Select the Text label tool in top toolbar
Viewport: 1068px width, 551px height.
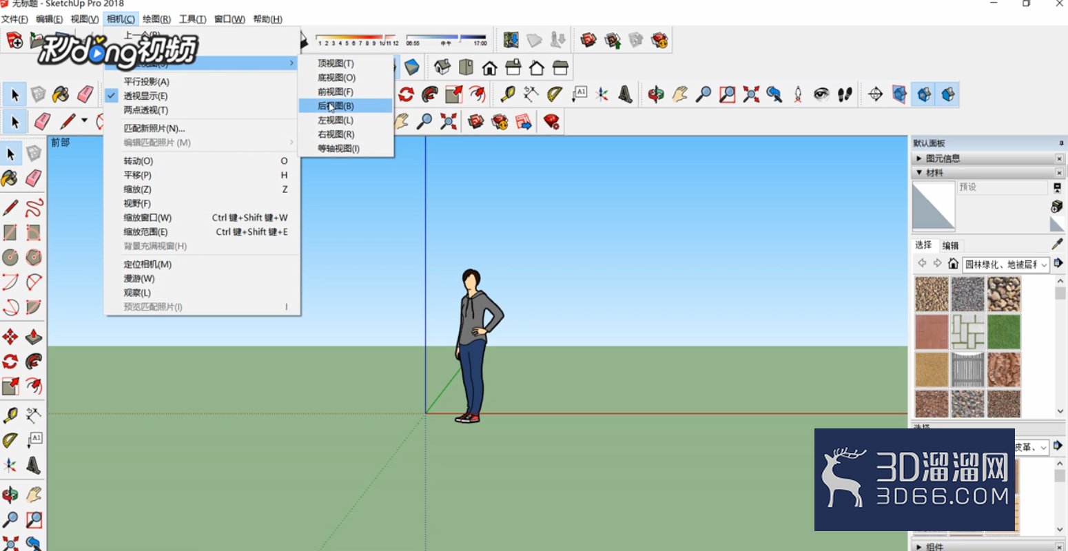point(579,94)
